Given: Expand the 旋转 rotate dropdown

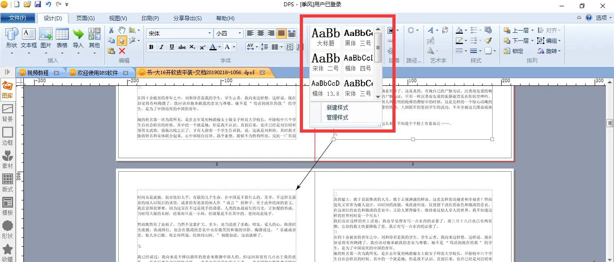Looking at the screenshot, I should coord(559,51).
